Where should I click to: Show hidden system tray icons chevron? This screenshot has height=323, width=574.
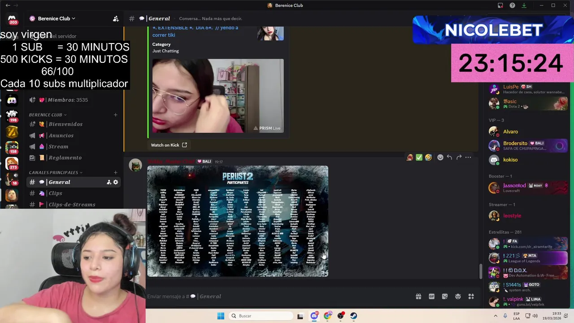click(496, 316)
